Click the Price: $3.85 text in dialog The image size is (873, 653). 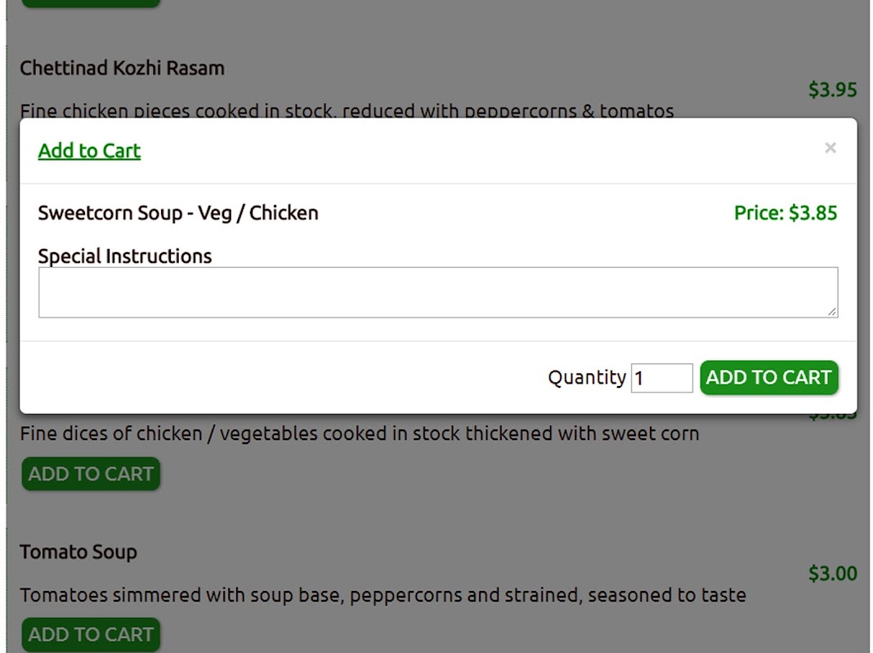pos(785,213)
